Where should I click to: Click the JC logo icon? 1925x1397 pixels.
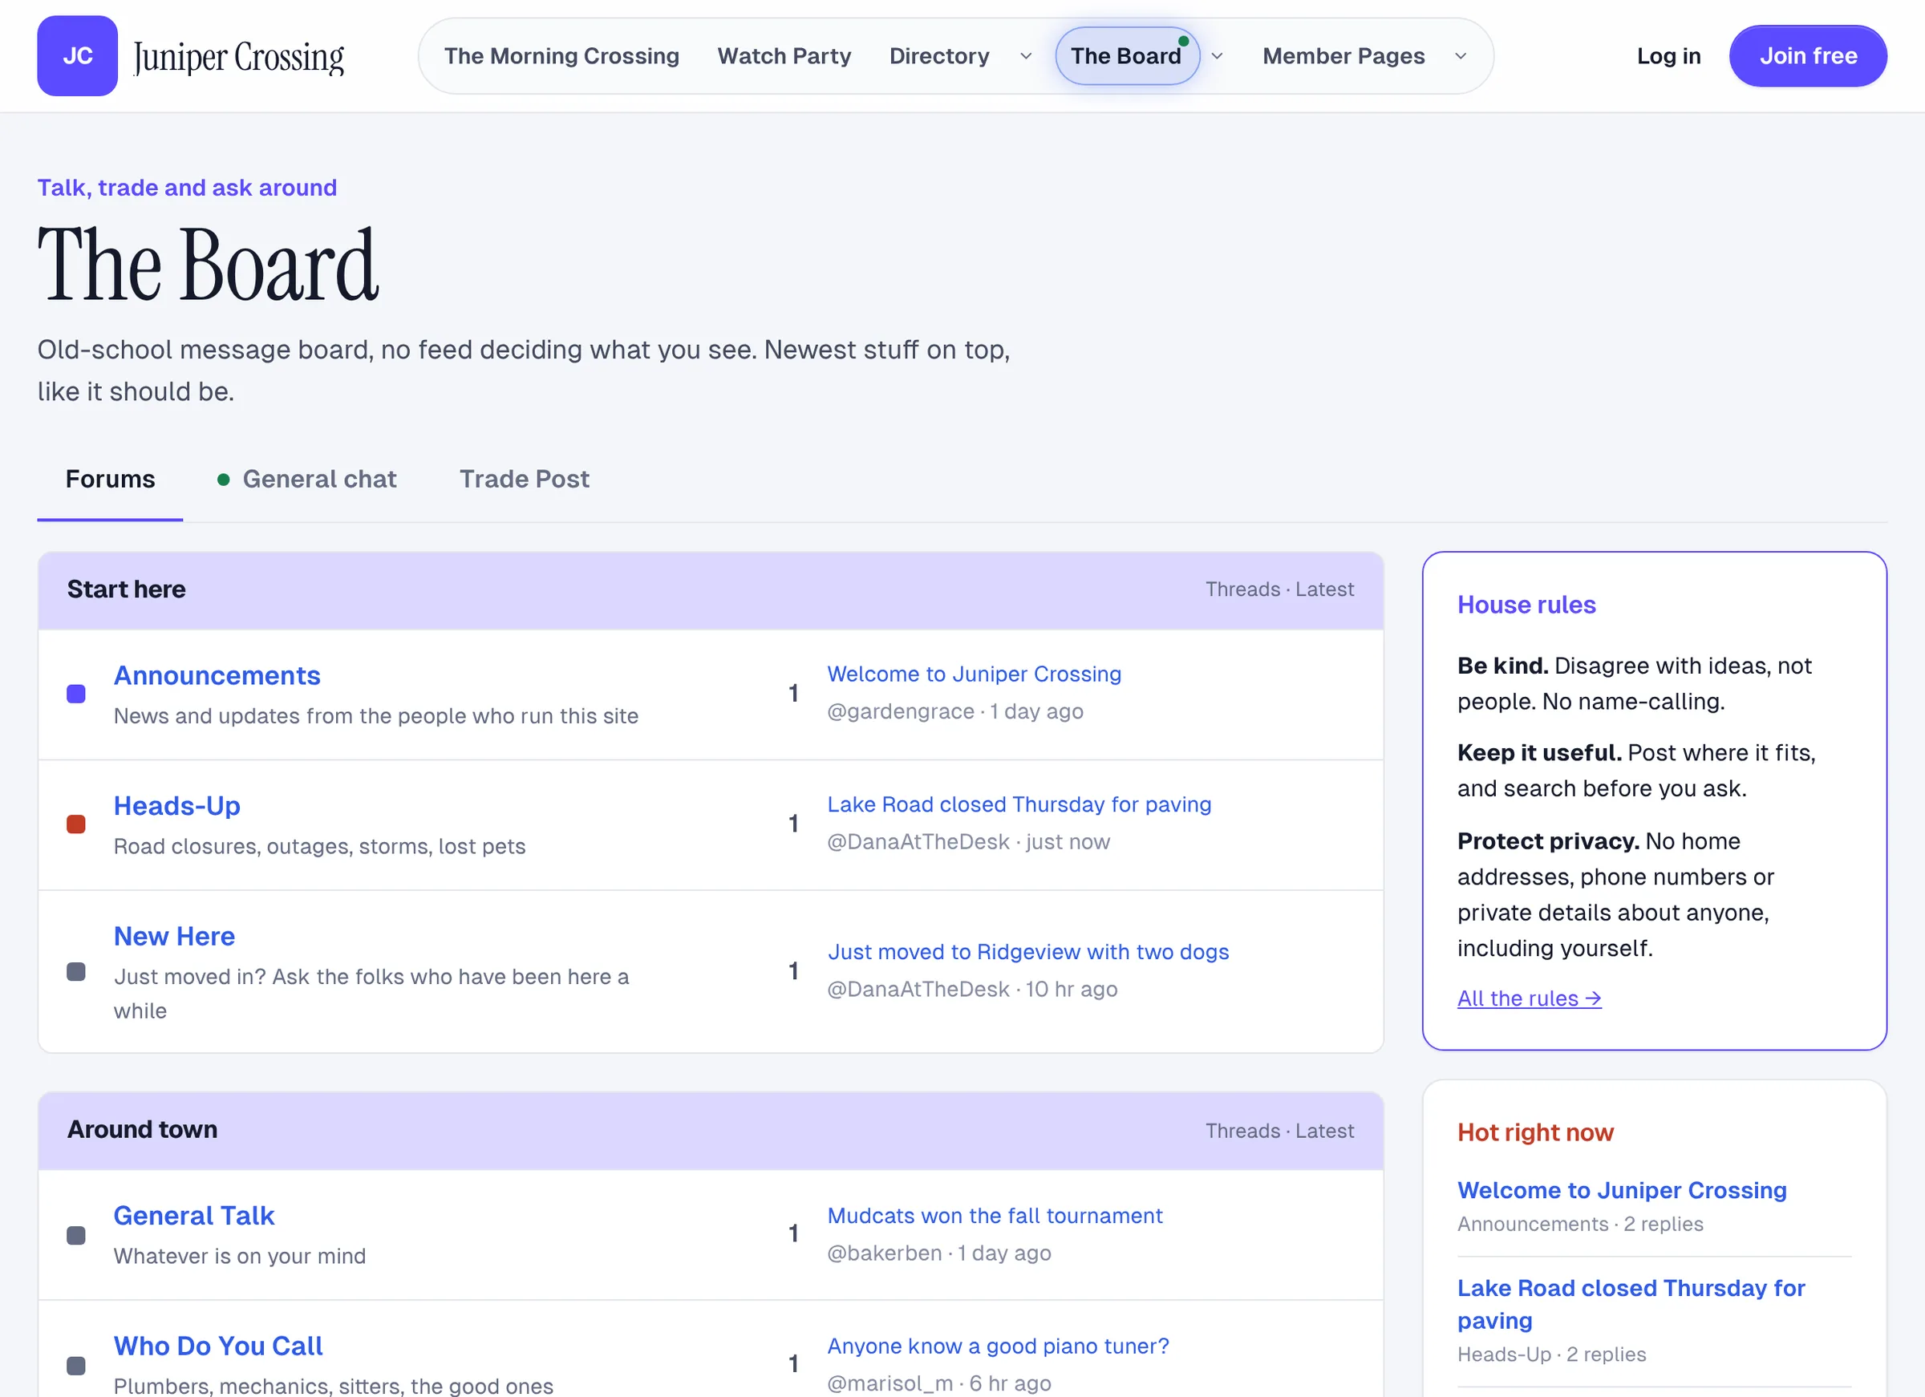click(77, 56)
